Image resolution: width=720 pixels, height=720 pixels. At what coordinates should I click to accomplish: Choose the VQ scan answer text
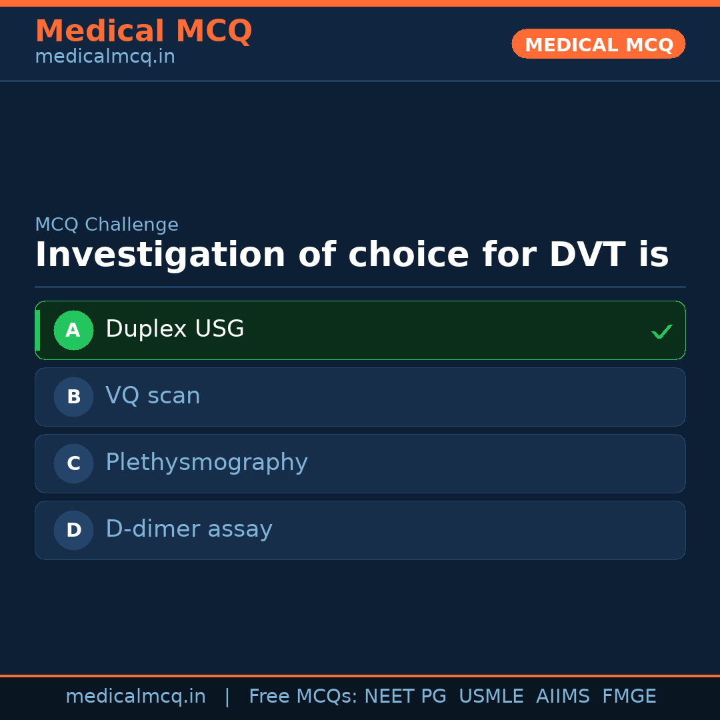tap(153, 396)
